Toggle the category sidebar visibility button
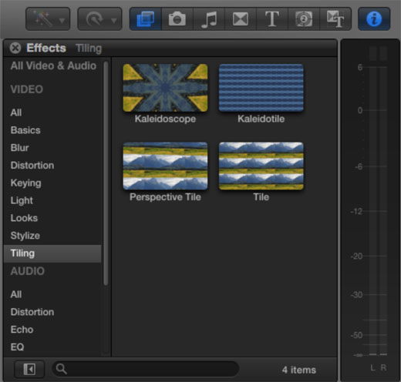Image resolution: width=401 pixels, height=382 pixels. coord(29,370)
